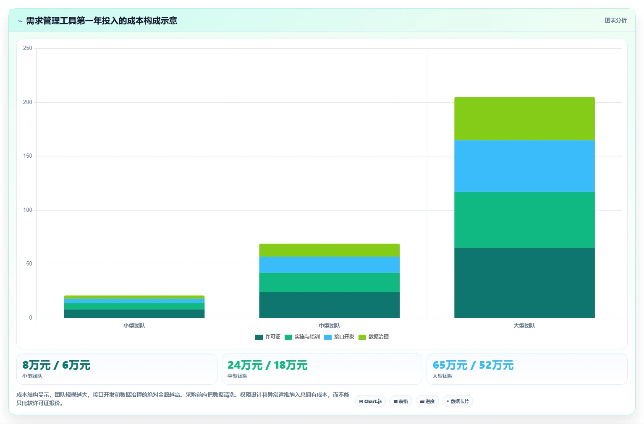This screenshot has width=644, height=424.
Task: Click the 中型团队 lime 数据治理 bar segment
Action: point(329,250)
